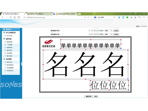Click the undo arrow toolbar icon
148x111 pixels.
(139, 17)
